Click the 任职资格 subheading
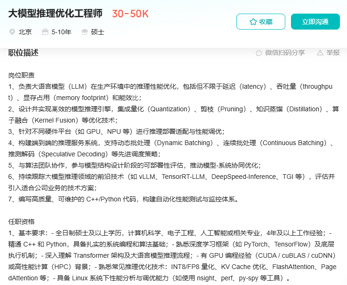The height and width of the screenshot is (285, 347). tap(22, 222)
